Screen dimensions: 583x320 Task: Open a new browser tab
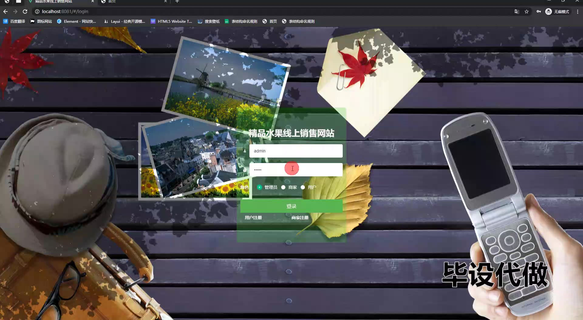(x=177, y=2)
